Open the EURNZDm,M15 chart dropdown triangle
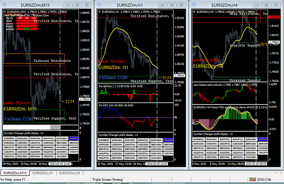 [x=5, y=12]
